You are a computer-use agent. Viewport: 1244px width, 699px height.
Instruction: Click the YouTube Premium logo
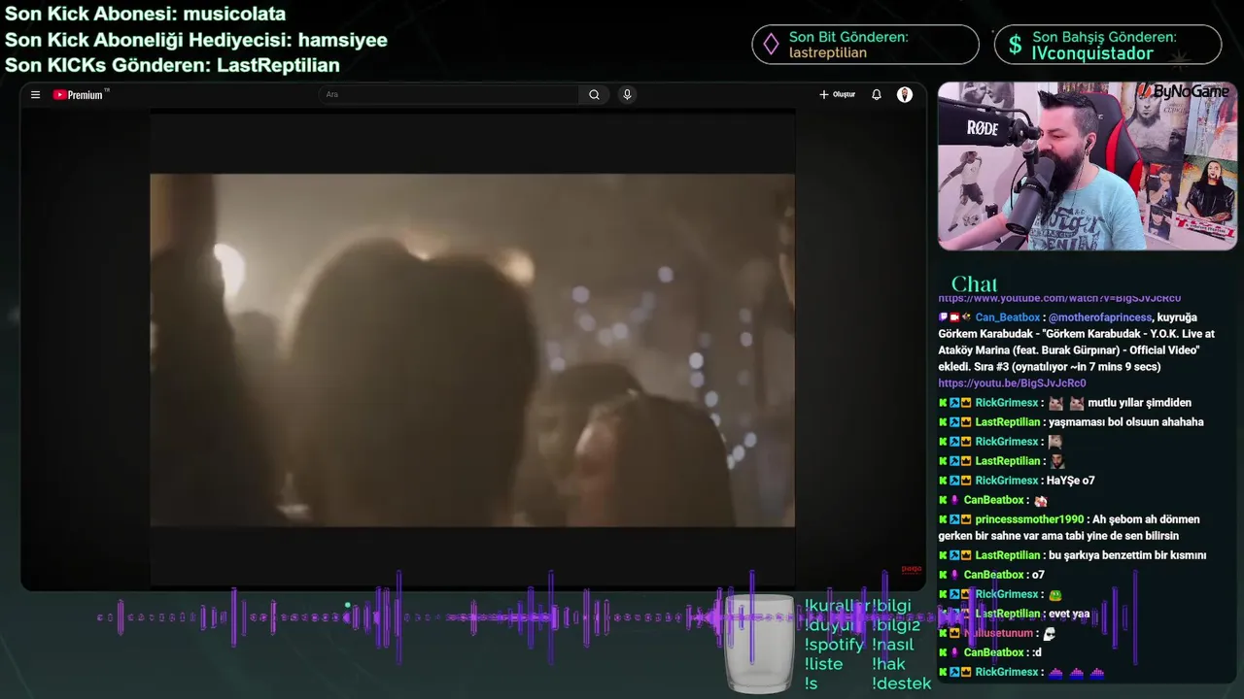[x=81, y=95]
